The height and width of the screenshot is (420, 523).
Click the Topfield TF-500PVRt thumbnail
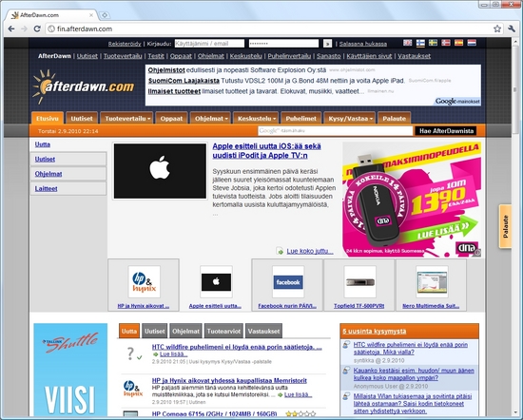(x=359, y=281)
